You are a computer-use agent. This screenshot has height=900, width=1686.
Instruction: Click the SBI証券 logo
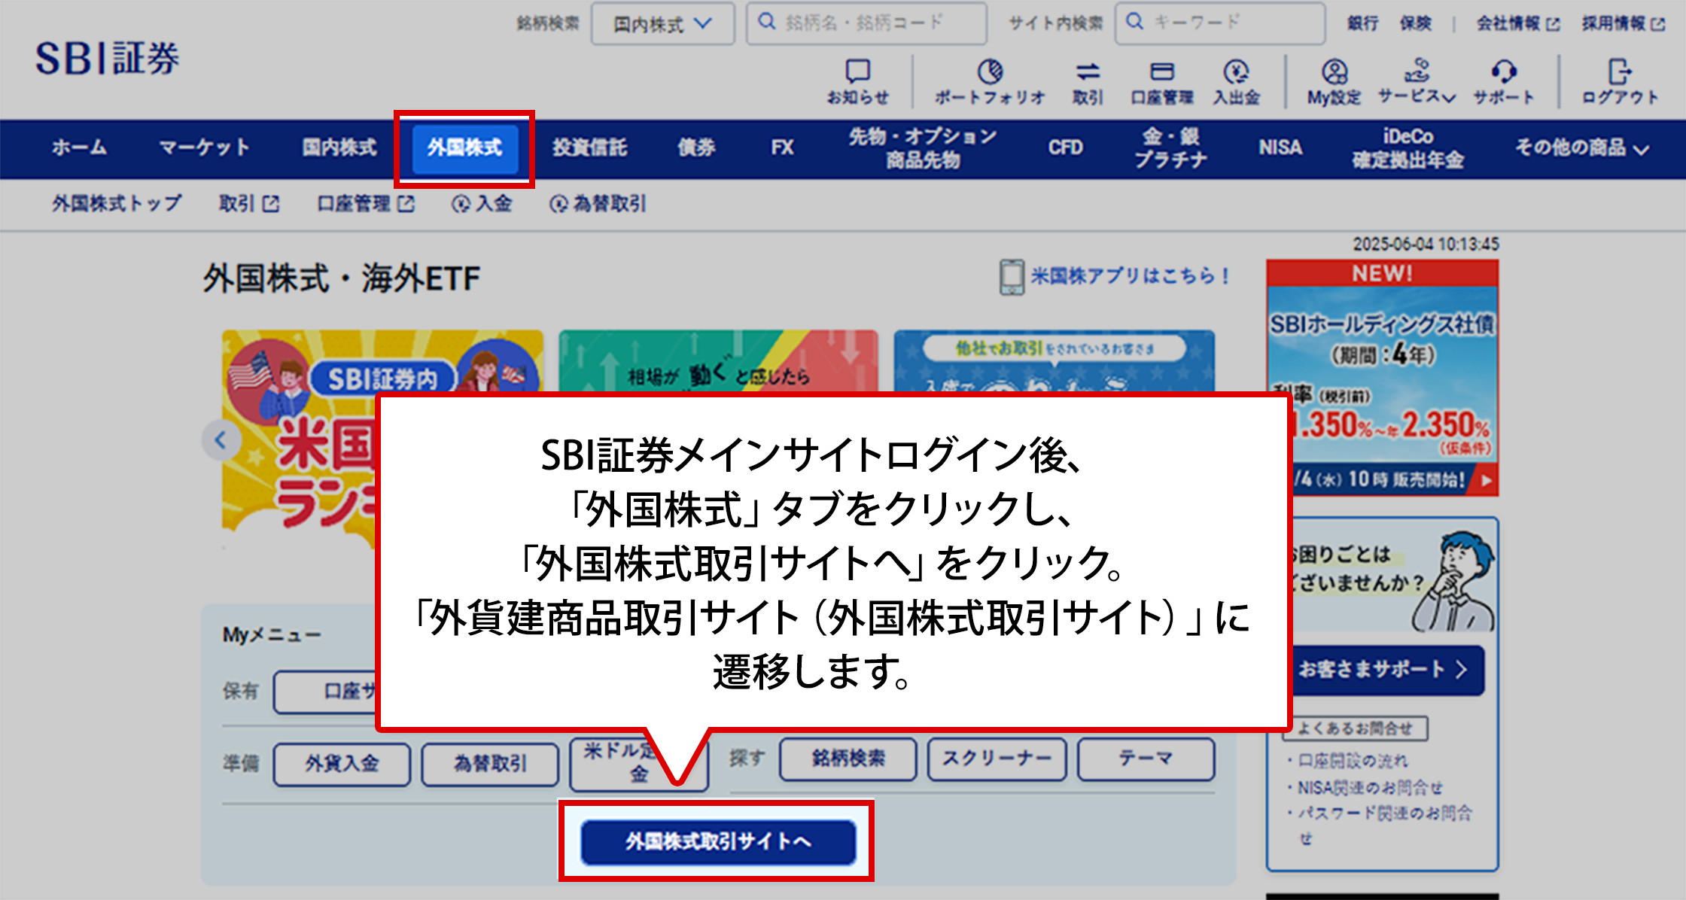[x=107, y=59]
